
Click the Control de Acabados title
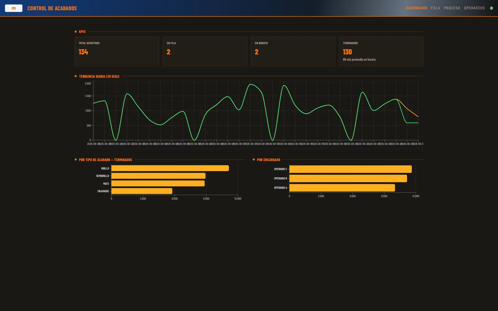pos(52,8)
